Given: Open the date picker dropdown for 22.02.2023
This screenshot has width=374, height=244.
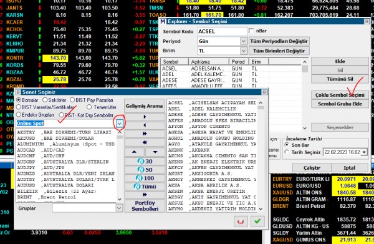Looking at the screenshot, I should [364, 152].
